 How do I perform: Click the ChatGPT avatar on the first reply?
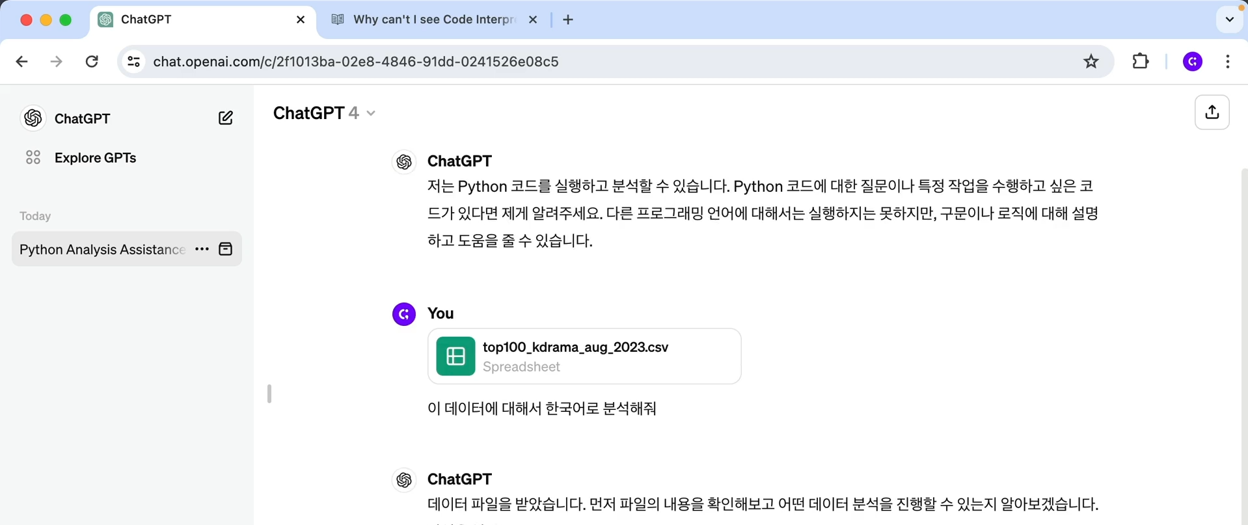click(404, 162)
